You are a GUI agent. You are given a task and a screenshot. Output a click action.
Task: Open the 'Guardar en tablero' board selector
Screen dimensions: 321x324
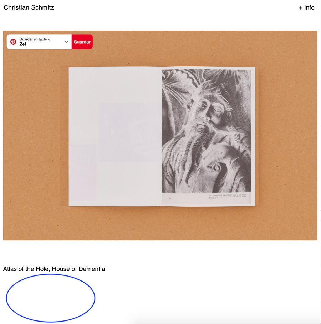click(39, 42)
